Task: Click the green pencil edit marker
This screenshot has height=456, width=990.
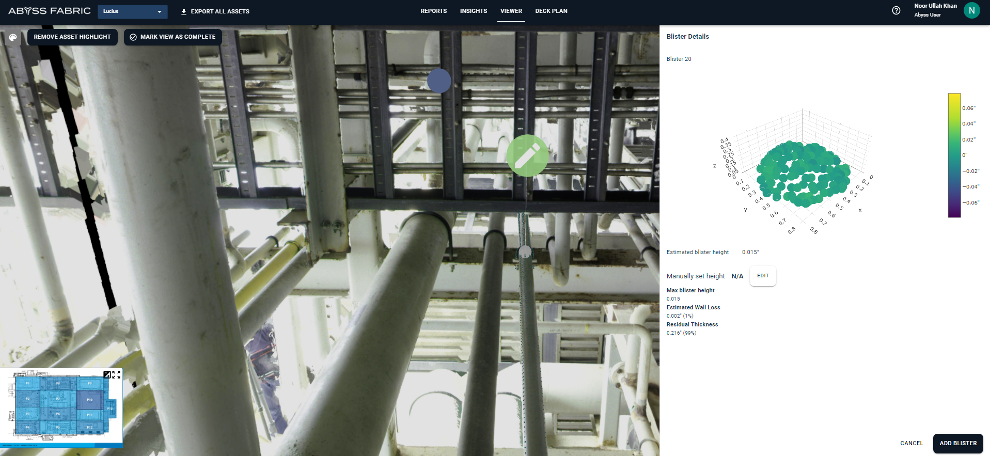Action: 527,155
